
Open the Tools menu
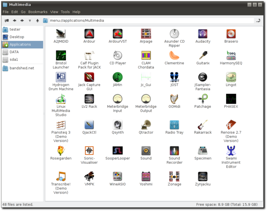pyautogui.click(x=65, y=12)
